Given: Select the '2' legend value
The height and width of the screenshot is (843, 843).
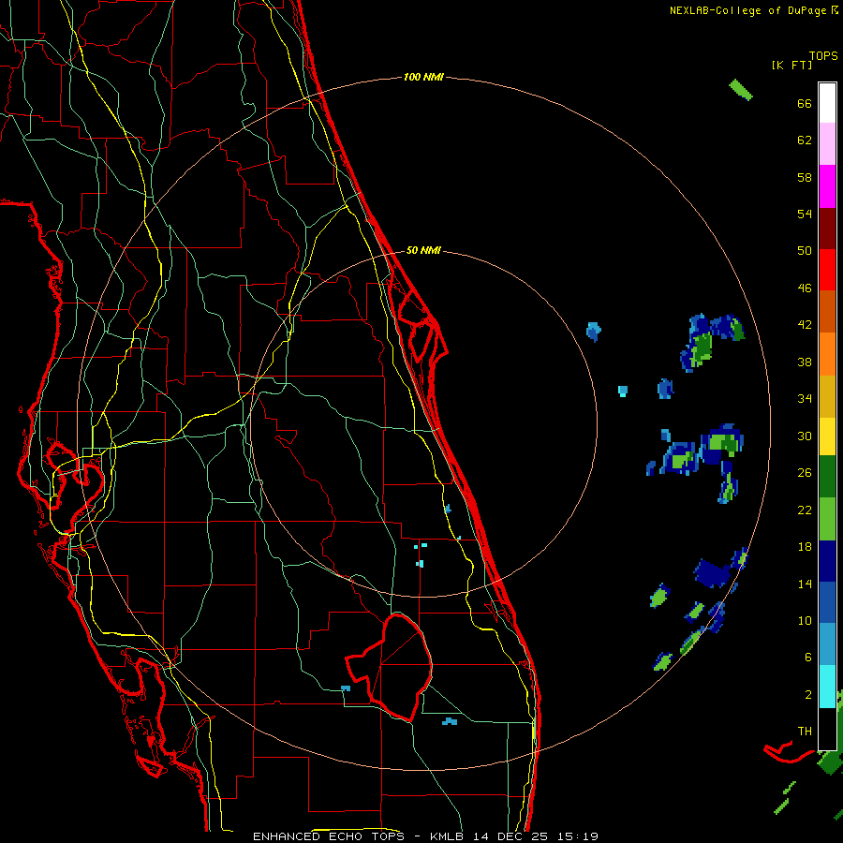Looking at the screenshot, I should pos(808,695).
